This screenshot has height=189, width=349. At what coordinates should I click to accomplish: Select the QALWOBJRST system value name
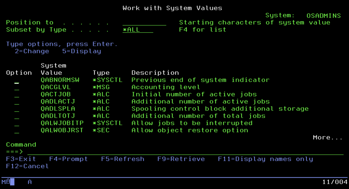tap(62, 130)
